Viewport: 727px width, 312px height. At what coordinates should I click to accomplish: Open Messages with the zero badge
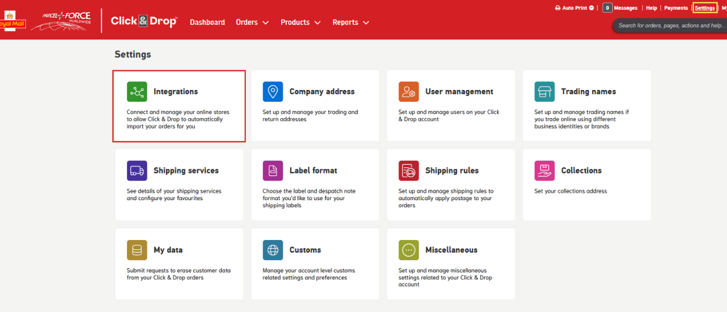[x=620, y=8]
